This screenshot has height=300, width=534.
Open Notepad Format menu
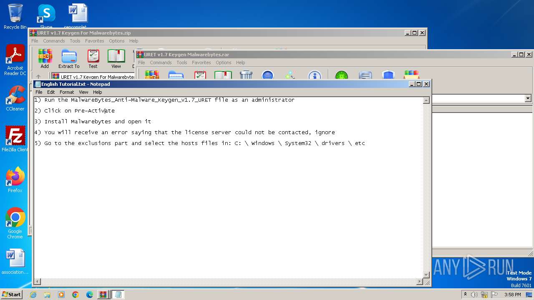(67, 92)
